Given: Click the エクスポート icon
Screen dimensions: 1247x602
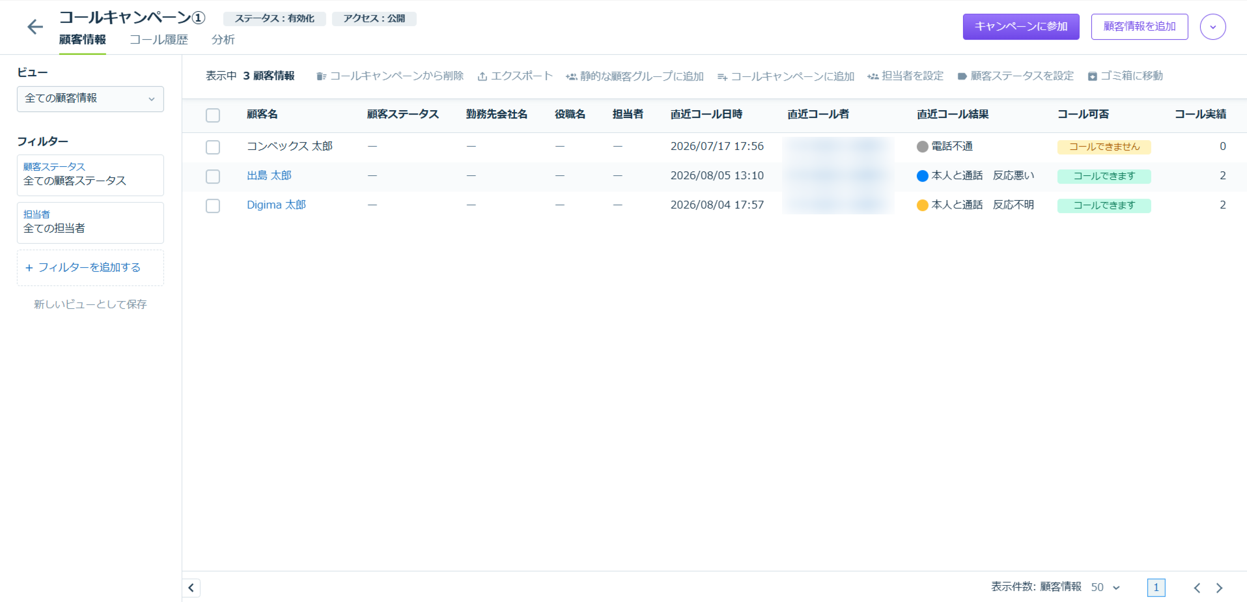Looking at the screenshot, I should 482,76.
